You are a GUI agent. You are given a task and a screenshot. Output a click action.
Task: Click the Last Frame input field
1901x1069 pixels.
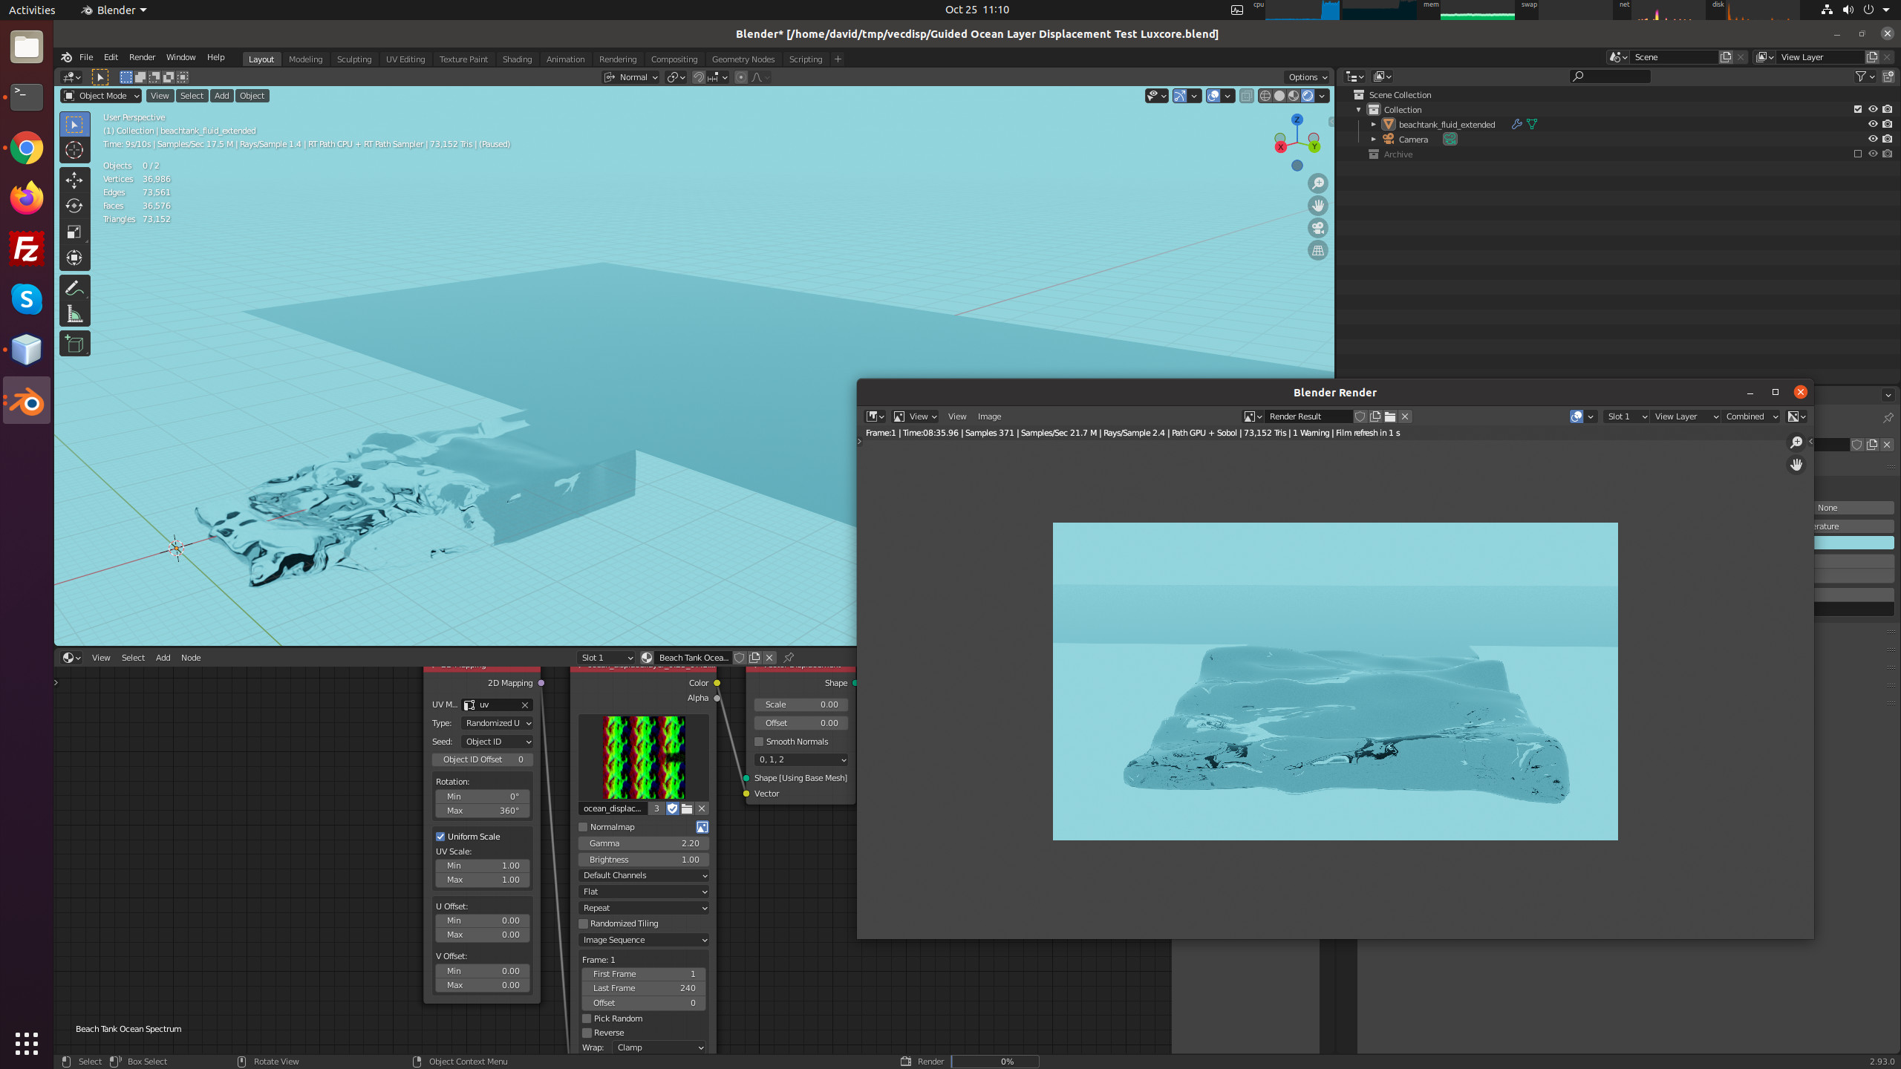(643, 988)
